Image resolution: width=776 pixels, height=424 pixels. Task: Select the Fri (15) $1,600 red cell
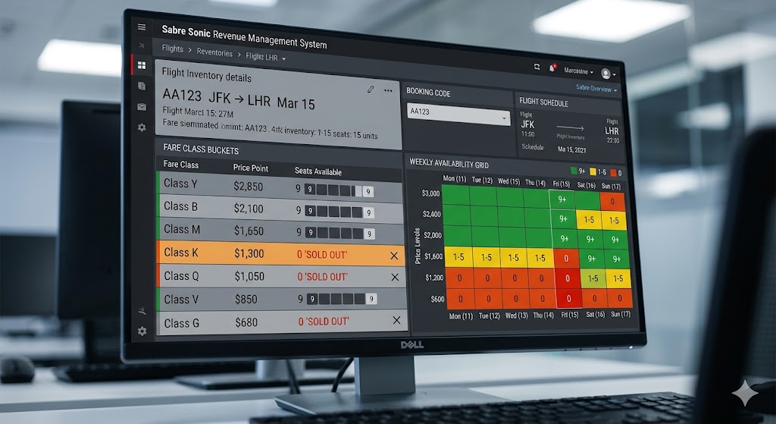(567, 258)
